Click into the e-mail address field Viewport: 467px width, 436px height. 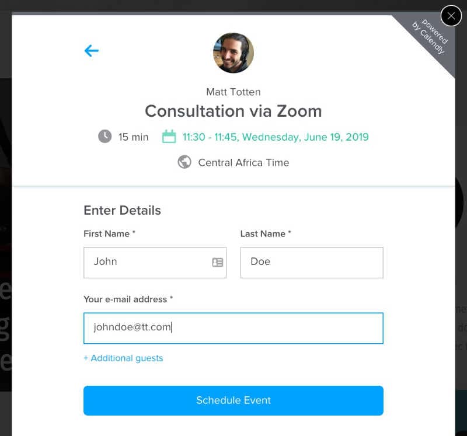pos(233,328)
